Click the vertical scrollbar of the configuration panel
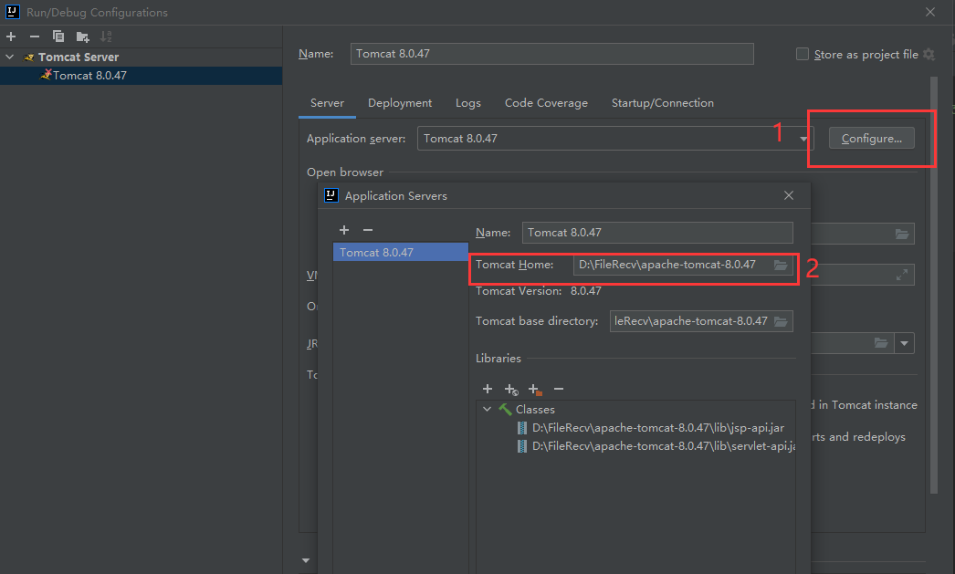The image size is (955, 574). pyautogui.click(x=934, y=285)
